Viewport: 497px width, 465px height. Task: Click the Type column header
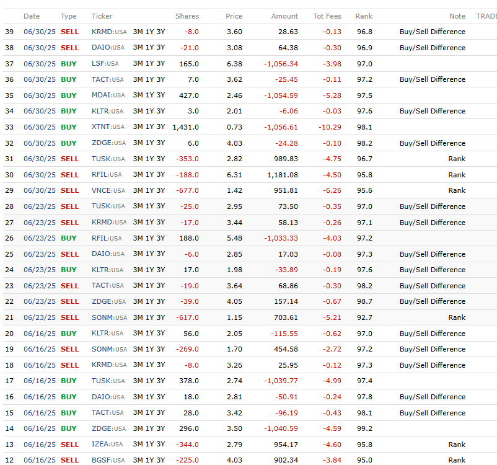tap(69, 16)
